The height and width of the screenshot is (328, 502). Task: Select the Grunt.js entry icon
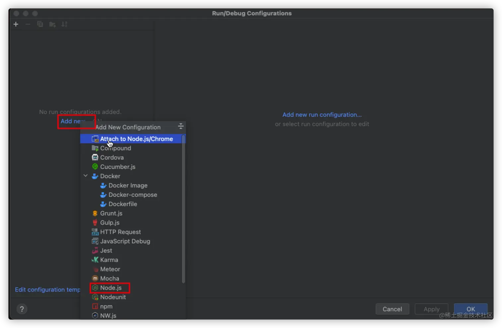click(x=95, y=213)
